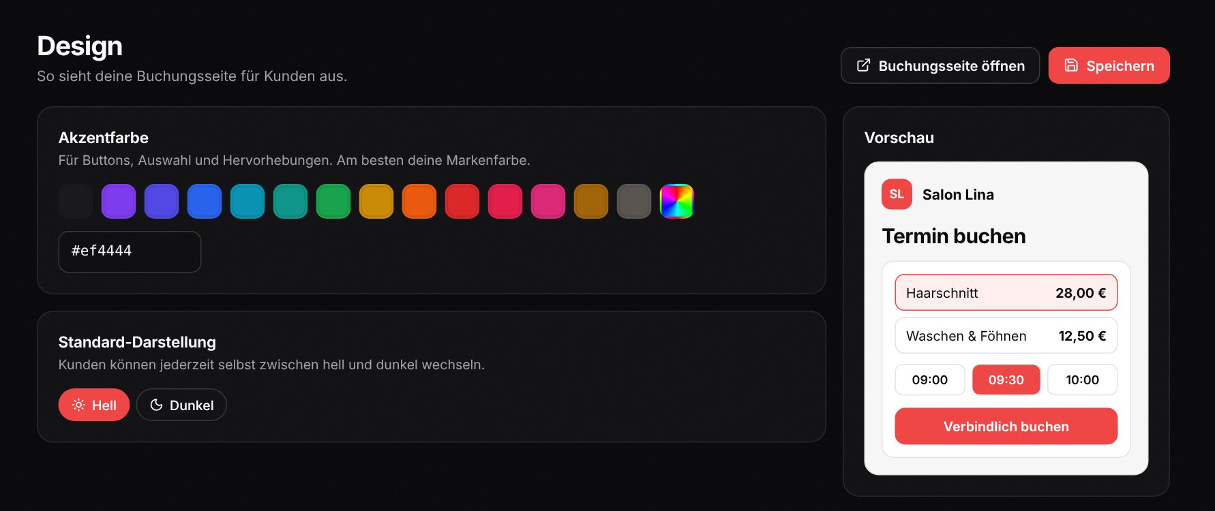Viewport: 1215px width, 511px height.
Task: Set default display to Hell
Action: tap(94, 405)
